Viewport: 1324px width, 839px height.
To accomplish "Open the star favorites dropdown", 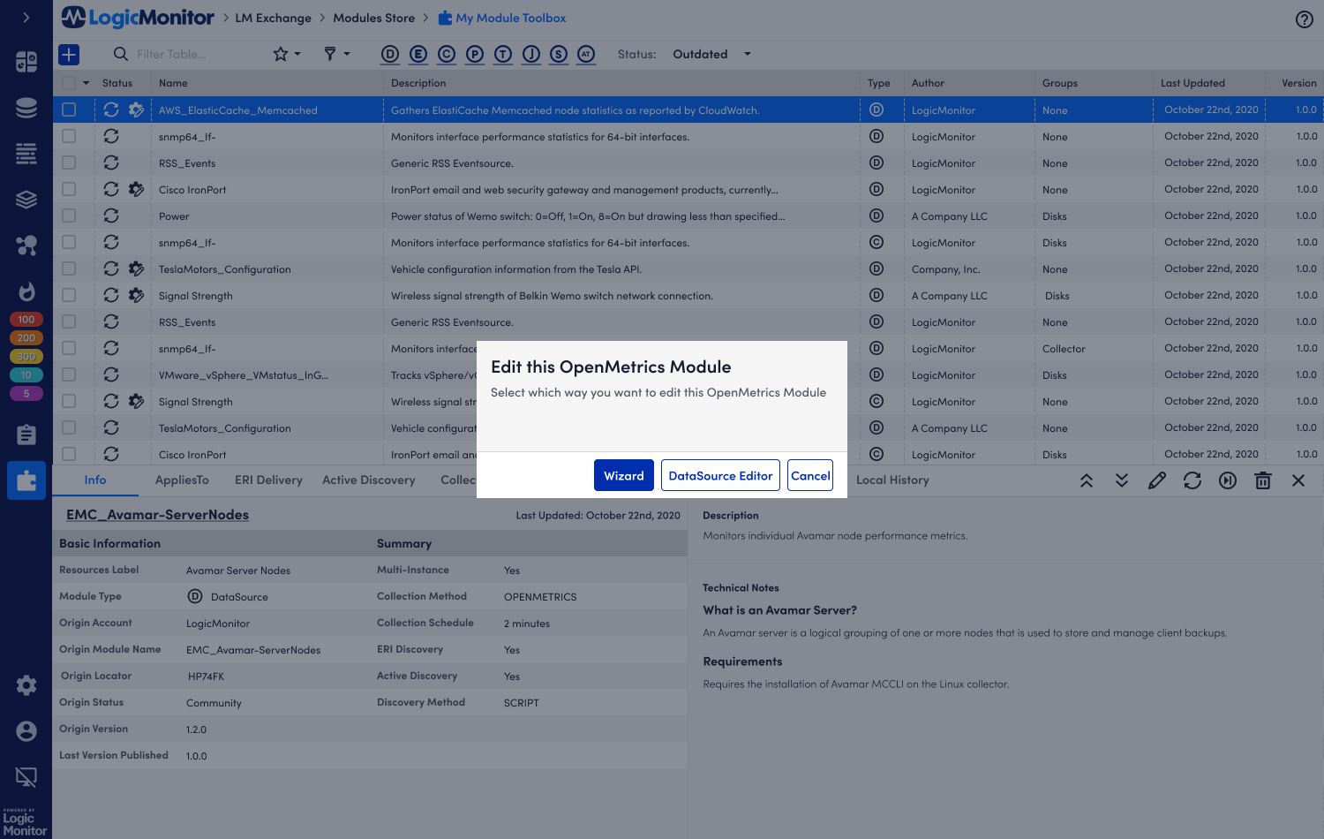I will tap(287, 55).
